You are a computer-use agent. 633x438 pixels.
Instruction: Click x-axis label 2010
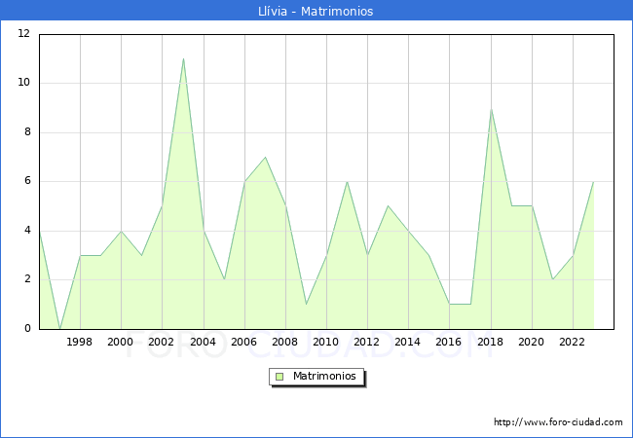pos(326,342)
